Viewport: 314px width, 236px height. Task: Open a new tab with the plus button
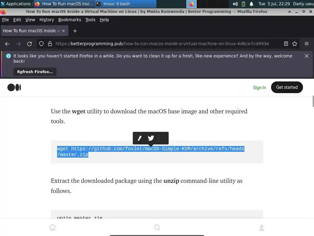(75, 31)
